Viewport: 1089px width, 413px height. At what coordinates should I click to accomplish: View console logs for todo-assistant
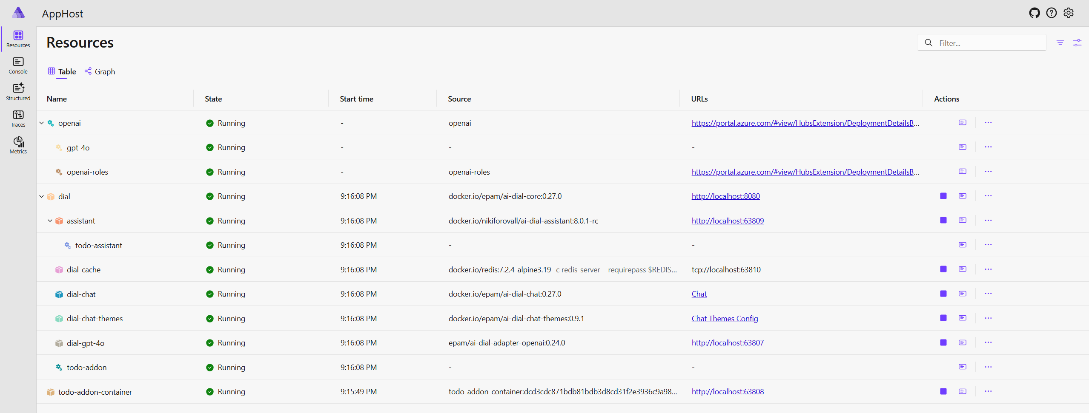(x=963, y=245)
